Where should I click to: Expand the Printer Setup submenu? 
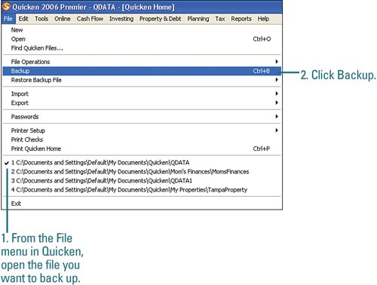click(x=142, y=130)
